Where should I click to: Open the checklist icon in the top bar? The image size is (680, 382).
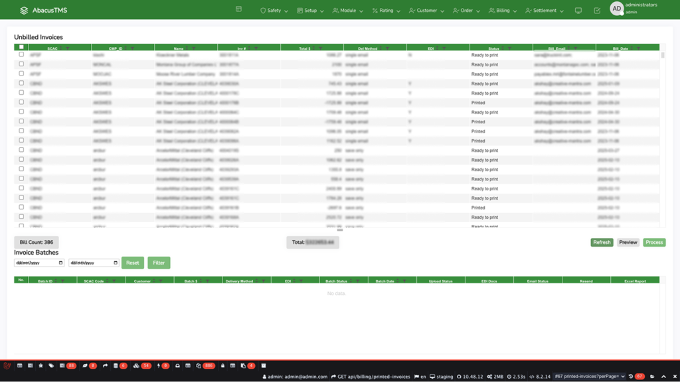tap(597, 11)
